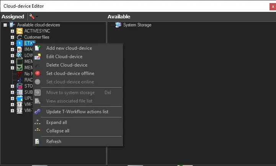Select Collapse all in context menu
Viewport: 276px width, 166px height.
[x=58, y=131]
